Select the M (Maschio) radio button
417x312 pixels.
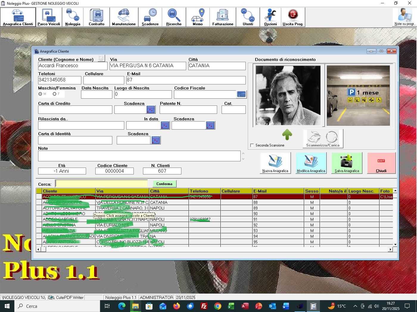pyautogui.click(x=40, y=94)
